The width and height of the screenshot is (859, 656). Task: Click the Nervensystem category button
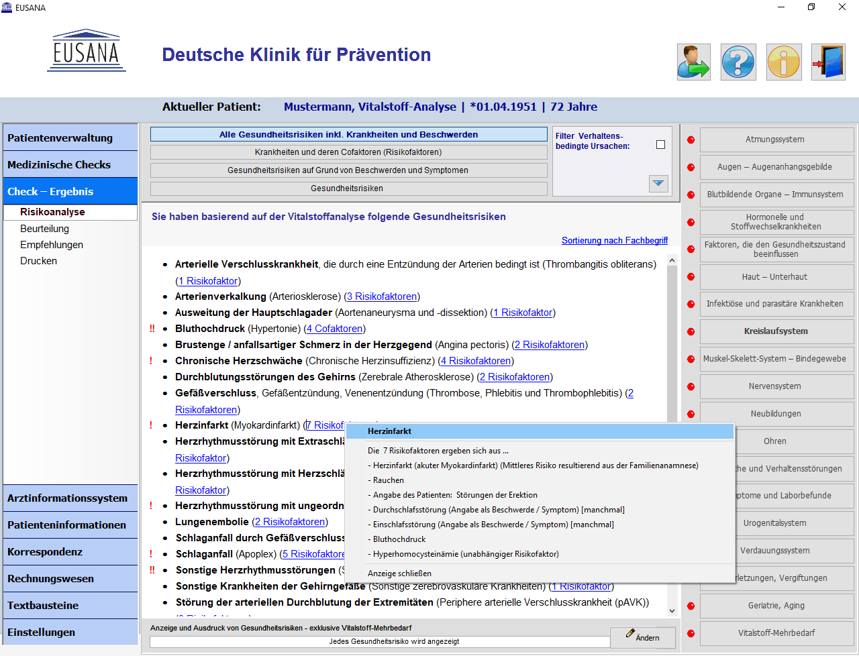pyautogui.click(x=776, y=386)
